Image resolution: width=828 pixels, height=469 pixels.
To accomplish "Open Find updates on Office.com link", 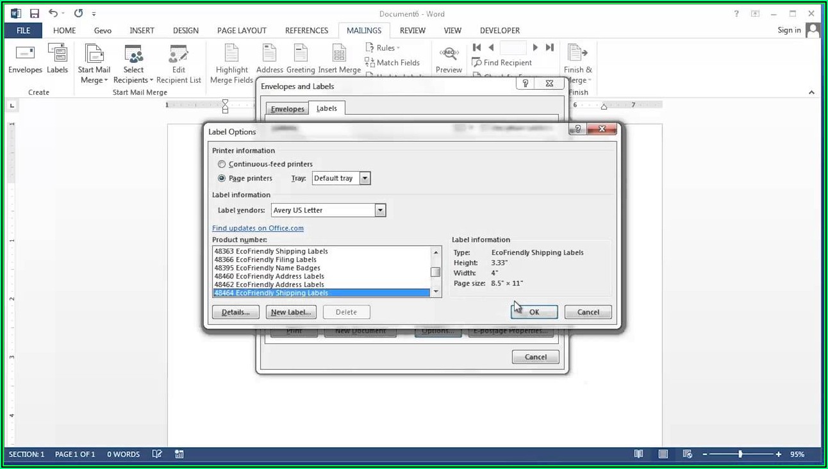I will (258, 228).
